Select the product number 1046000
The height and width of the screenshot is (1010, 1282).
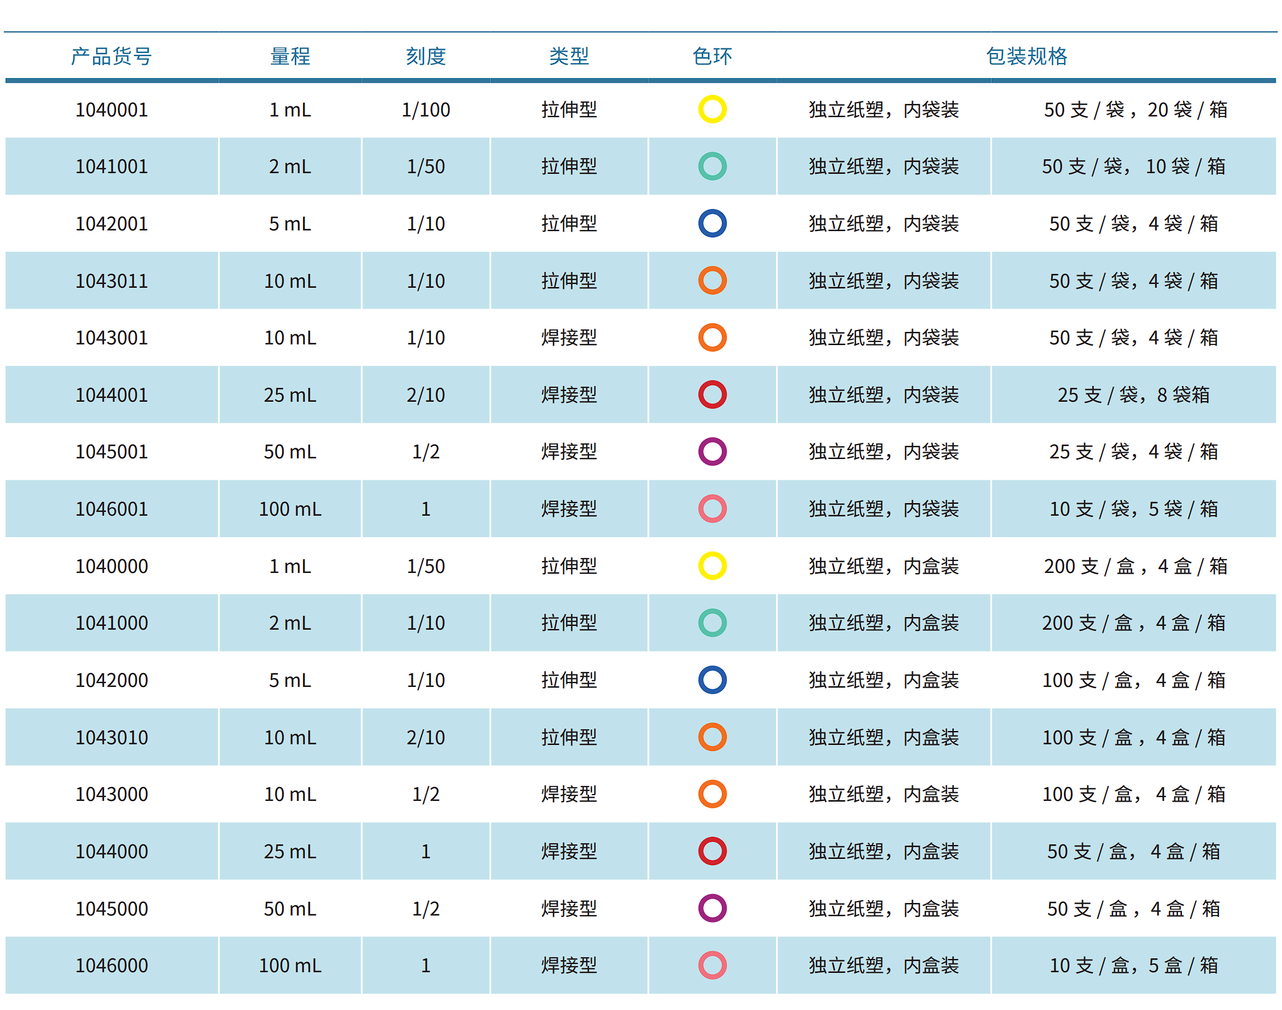click(111, 965)
